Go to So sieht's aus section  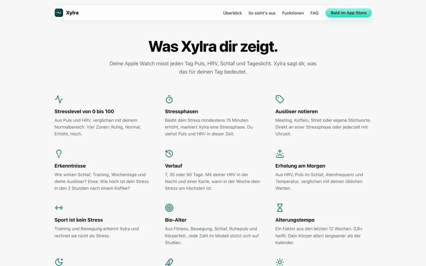coord(262,13)
